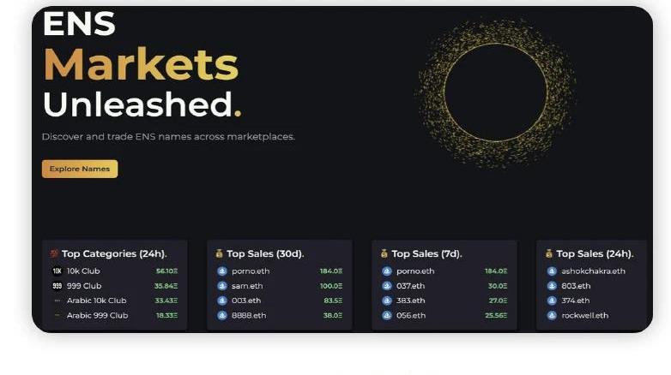Click the avatar icon beside 003.eth
Image resolution: width=671 pixels, height=375 pixels.
click(221, 301)
